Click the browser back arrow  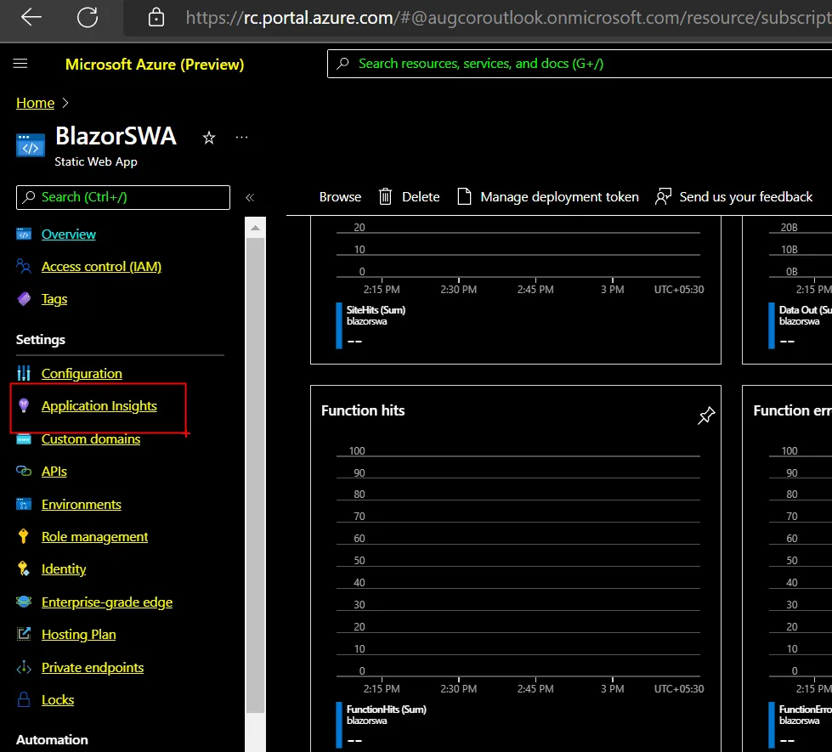pos(31,17)
